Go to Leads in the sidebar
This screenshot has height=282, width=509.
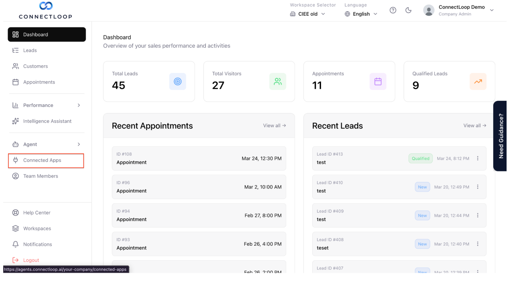click(47, 50)
